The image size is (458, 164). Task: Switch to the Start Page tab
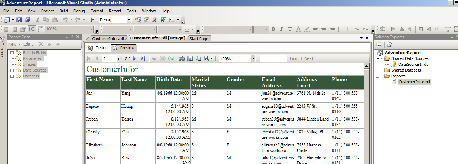(x=199, y=38)
